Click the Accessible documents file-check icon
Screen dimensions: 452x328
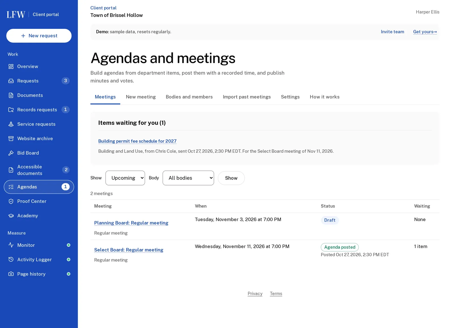coord(11,170)
